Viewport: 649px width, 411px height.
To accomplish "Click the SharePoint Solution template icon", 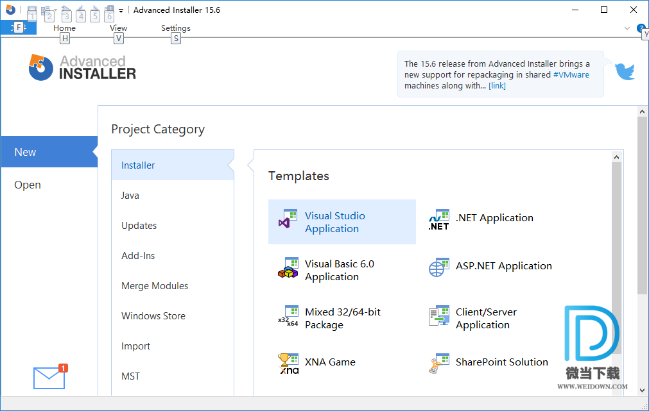I will click(438, 364).
